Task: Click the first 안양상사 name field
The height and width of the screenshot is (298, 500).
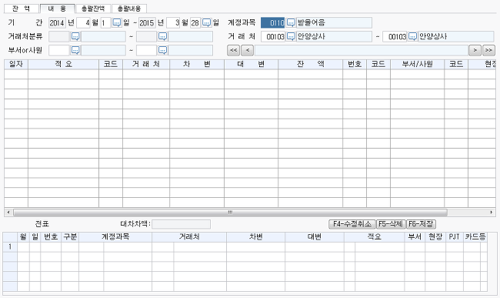Action: coord(334,37)
